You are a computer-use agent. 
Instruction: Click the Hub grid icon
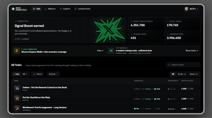(34, 9)
